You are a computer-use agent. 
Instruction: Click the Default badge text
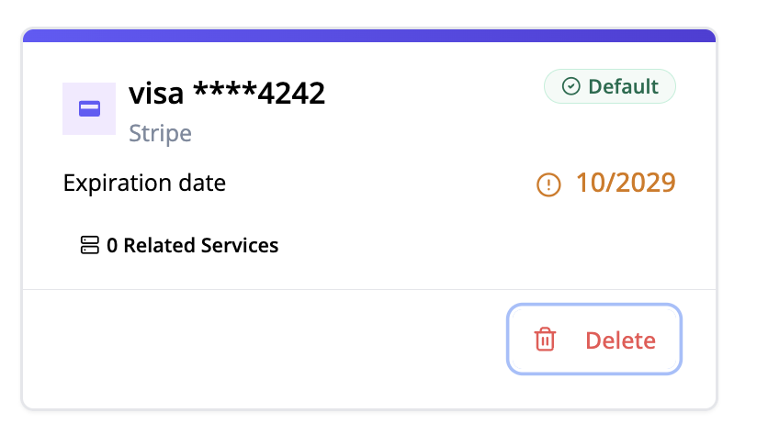(623, 87)
